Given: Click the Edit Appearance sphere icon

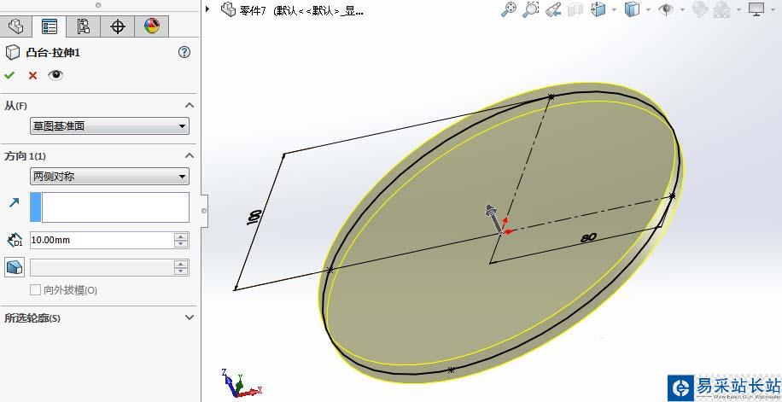Looking at the screenshot, I should (700, 9).
